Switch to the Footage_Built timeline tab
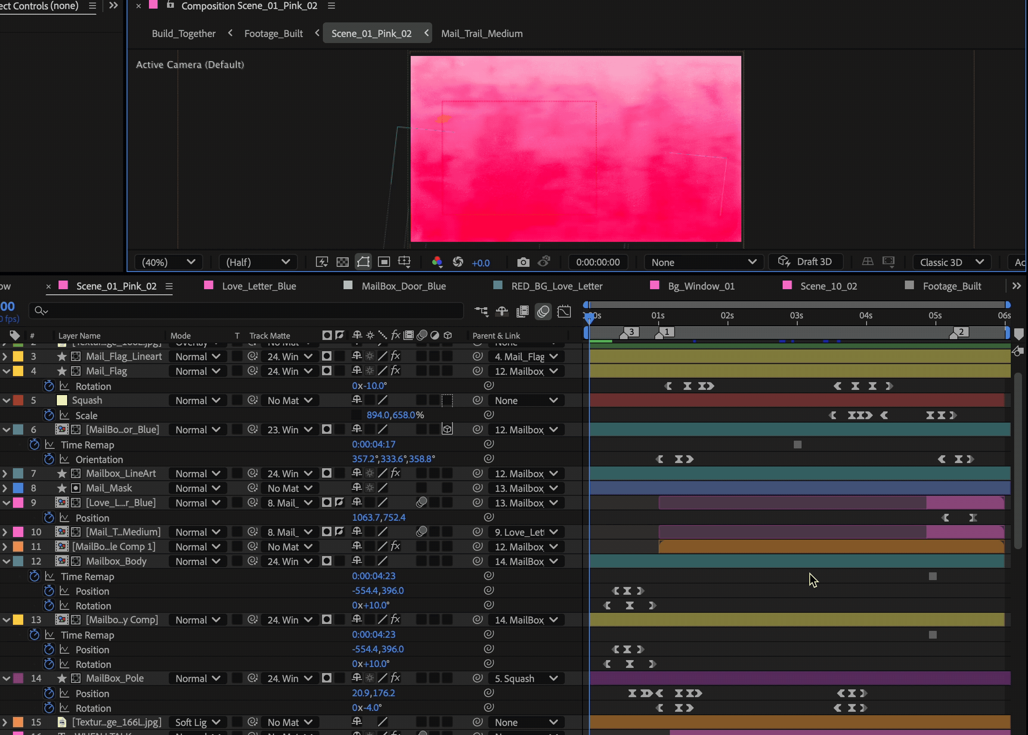Screen dimensions: 1028x735 coord(951,286)
